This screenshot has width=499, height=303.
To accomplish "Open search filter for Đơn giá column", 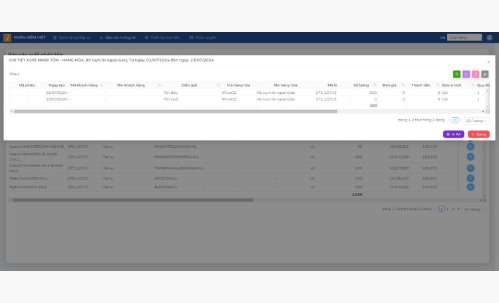I will pos(403,85).
